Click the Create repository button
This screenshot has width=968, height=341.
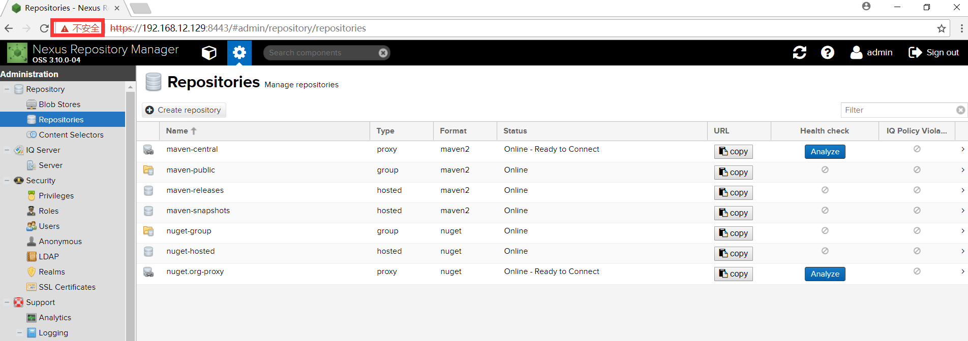tap(184, 110)
